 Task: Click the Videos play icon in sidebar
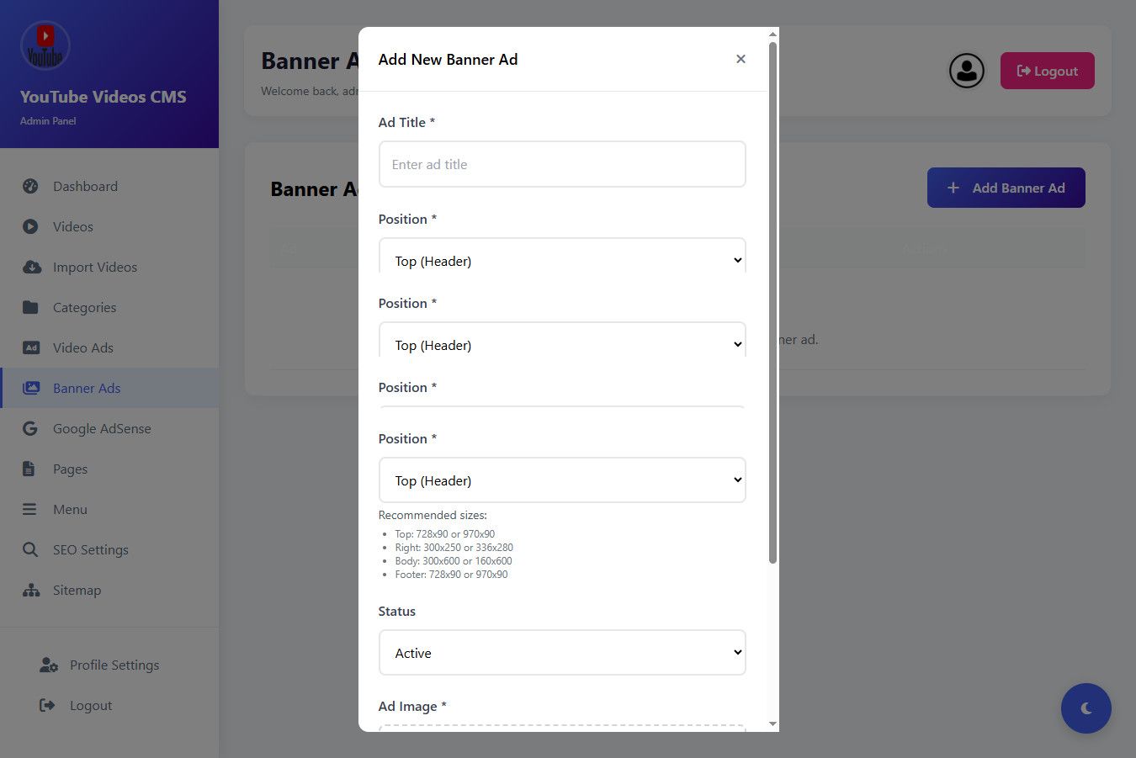point(30,227)
